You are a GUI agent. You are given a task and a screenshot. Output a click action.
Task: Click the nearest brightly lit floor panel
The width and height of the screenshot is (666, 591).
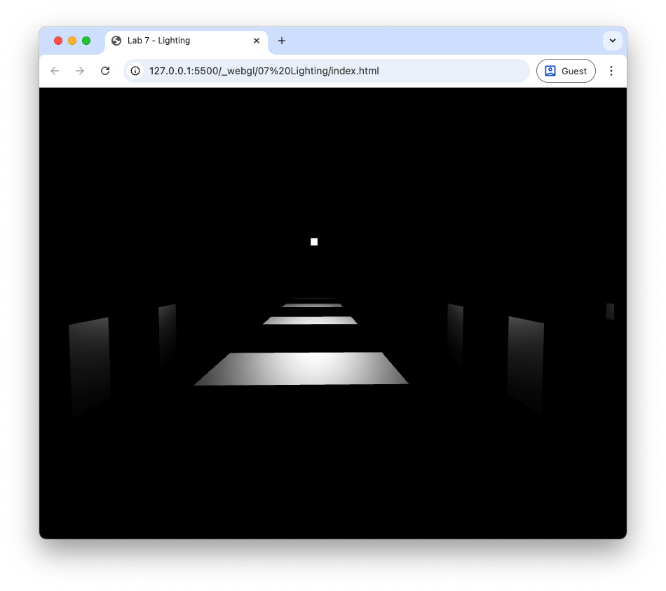[303, 368]
